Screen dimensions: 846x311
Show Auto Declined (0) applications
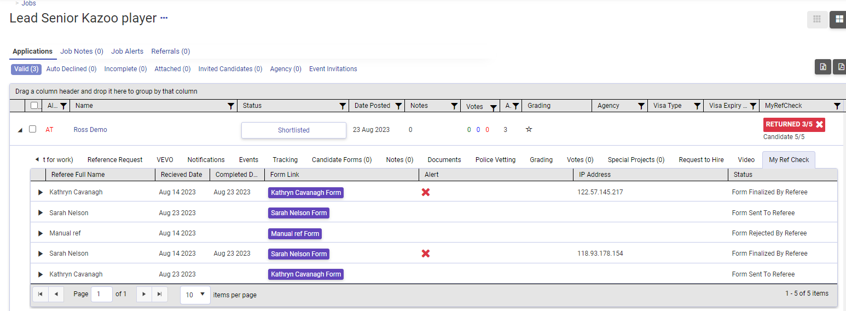pos(71,69)
